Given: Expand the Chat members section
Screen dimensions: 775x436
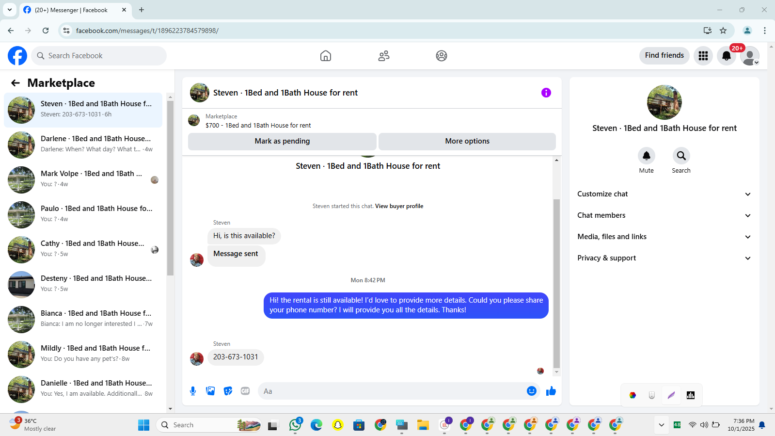Looking at the screenshot, I should click(x=664, y=215).
